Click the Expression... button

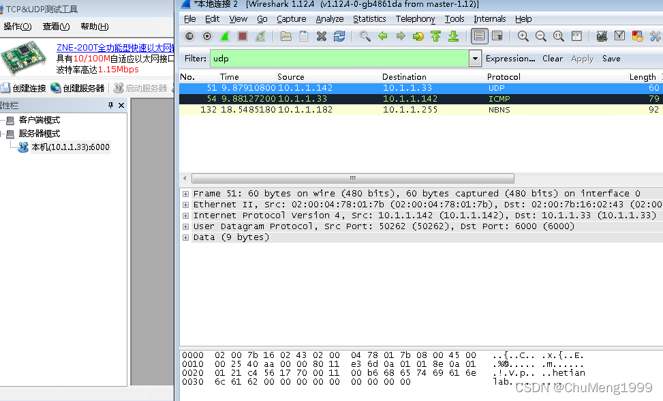coord(510,59)
